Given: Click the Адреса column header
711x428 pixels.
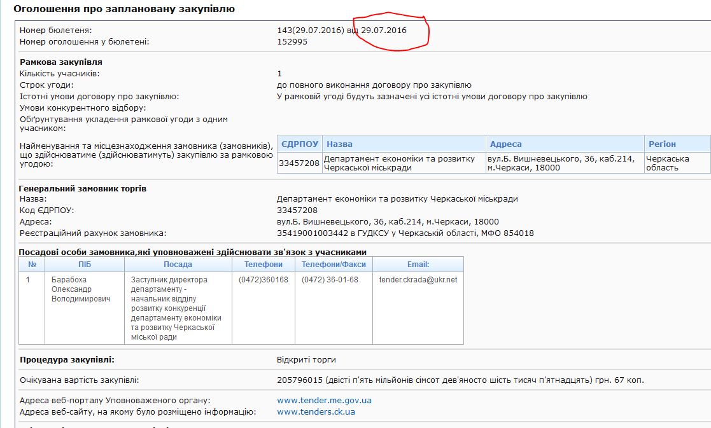Looking at the screenshot, I should point(505,144).
